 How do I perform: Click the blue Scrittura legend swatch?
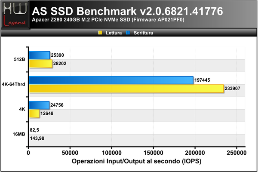point(128,33)
